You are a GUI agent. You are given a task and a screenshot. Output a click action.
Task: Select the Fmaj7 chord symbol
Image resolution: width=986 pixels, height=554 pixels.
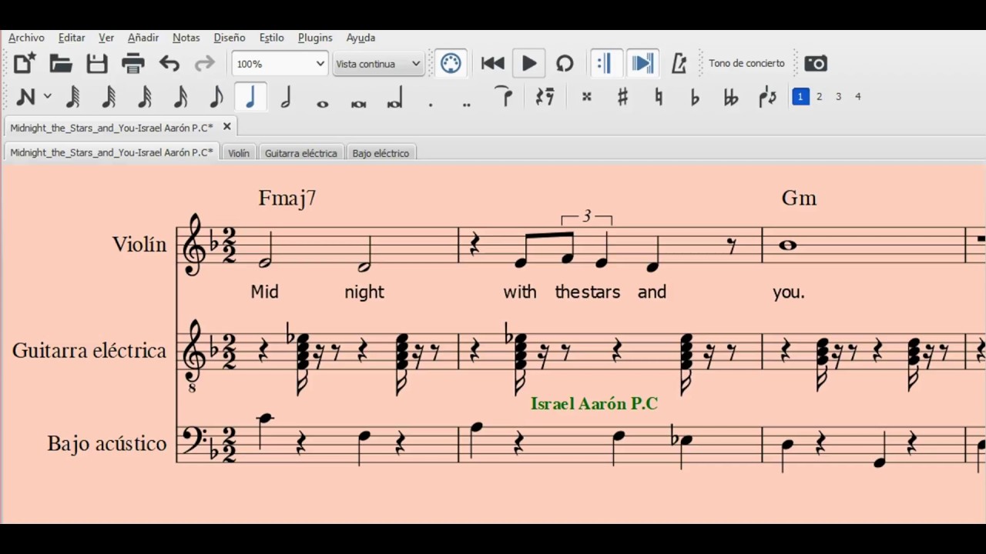pyautogui.click(x=287, y=199)
